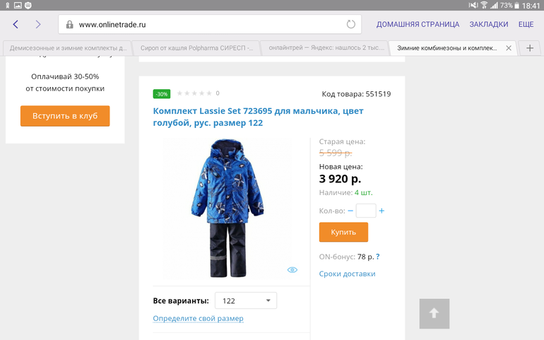This screenshot has width=544, height=340.
Task: Click the browser forward arrow
Action: pyautogui.click(x=38, y=25)
